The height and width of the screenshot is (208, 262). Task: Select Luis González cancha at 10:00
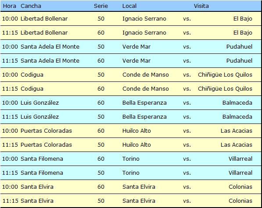pos(39,102)
